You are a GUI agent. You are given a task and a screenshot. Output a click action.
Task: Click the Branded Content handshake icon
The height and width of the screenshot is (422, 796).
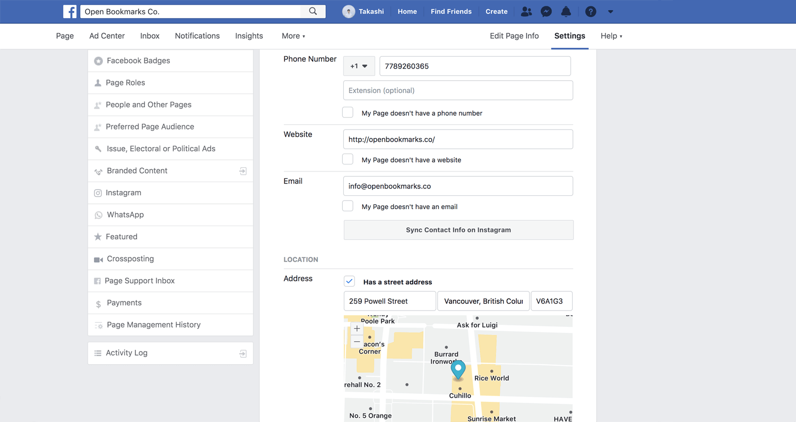tap(98, 171)
